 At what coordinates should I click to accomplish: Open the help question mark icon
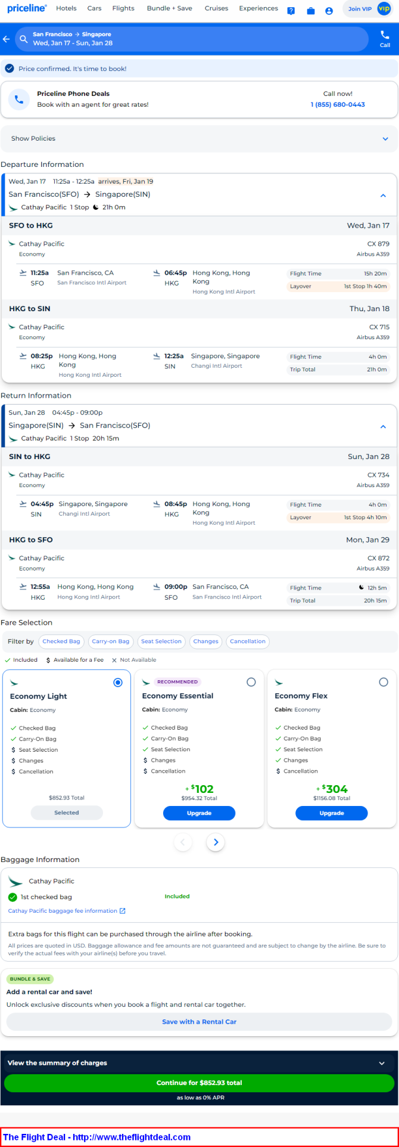(291, 11)
